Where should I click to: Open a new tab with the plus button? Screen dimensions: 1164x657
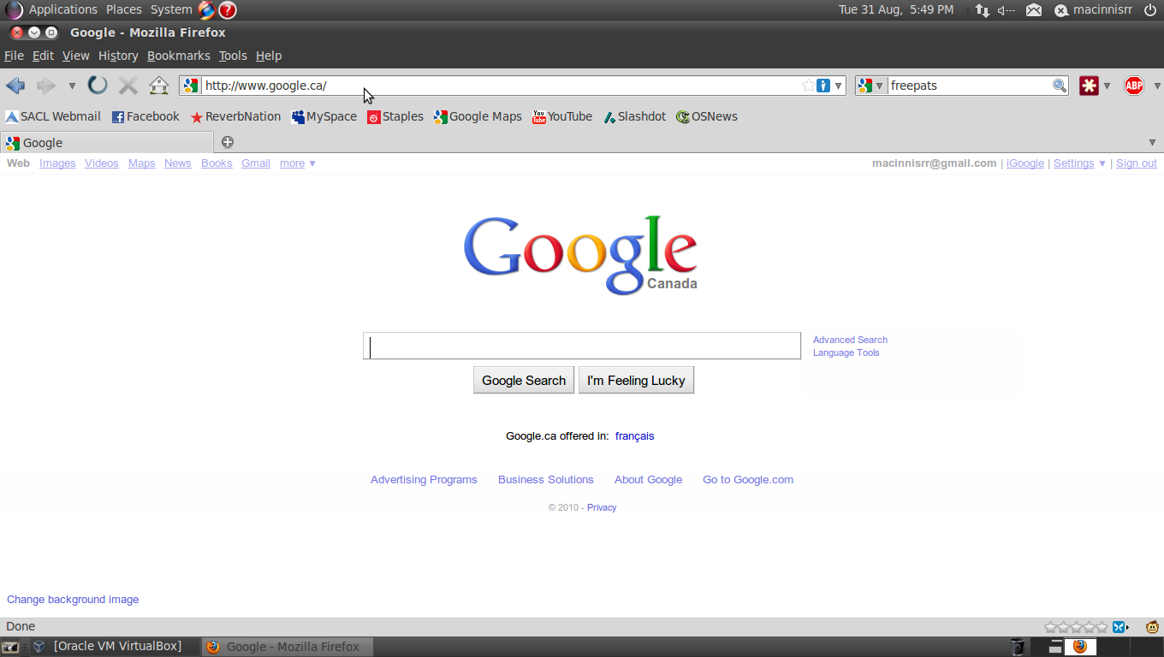coord(228,142)
